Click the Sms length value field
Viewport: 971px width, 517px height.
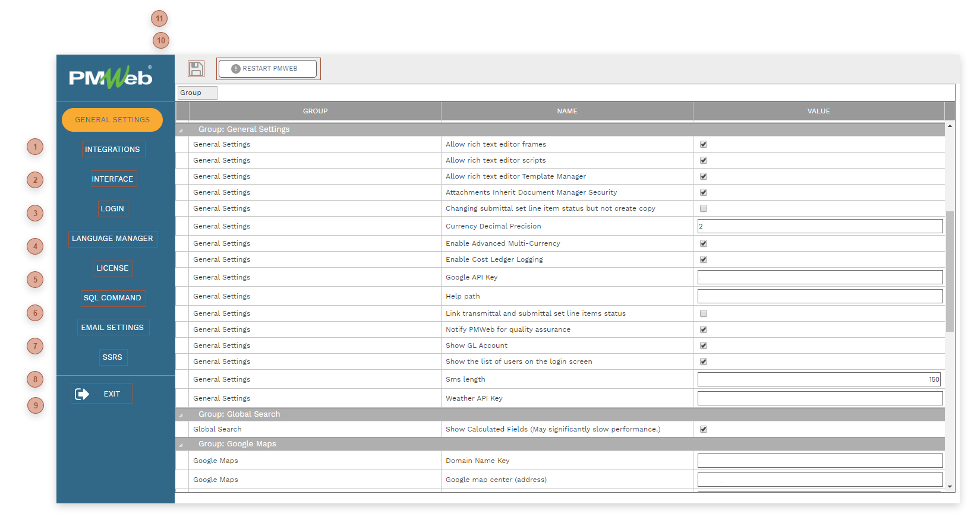pos(819,379)
